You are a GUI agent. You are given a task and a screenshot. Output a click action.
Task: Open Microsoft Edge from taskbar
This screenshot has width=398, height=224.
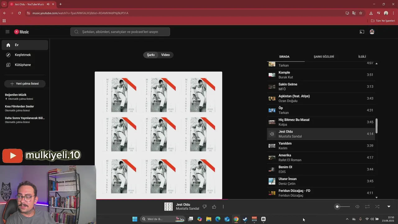(218, 219)
